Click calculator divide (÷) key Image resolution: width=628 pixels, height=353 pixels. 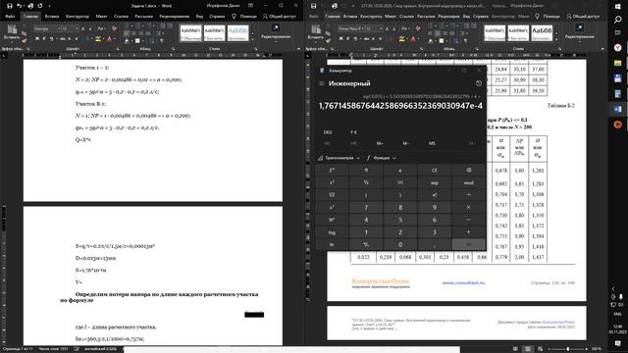point(469,195)
